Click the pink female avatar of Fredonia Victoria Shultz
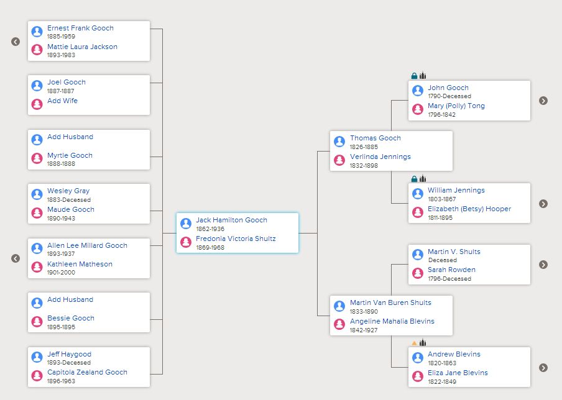562x400 pixels. pyautogui.click(x=186, y=242)
